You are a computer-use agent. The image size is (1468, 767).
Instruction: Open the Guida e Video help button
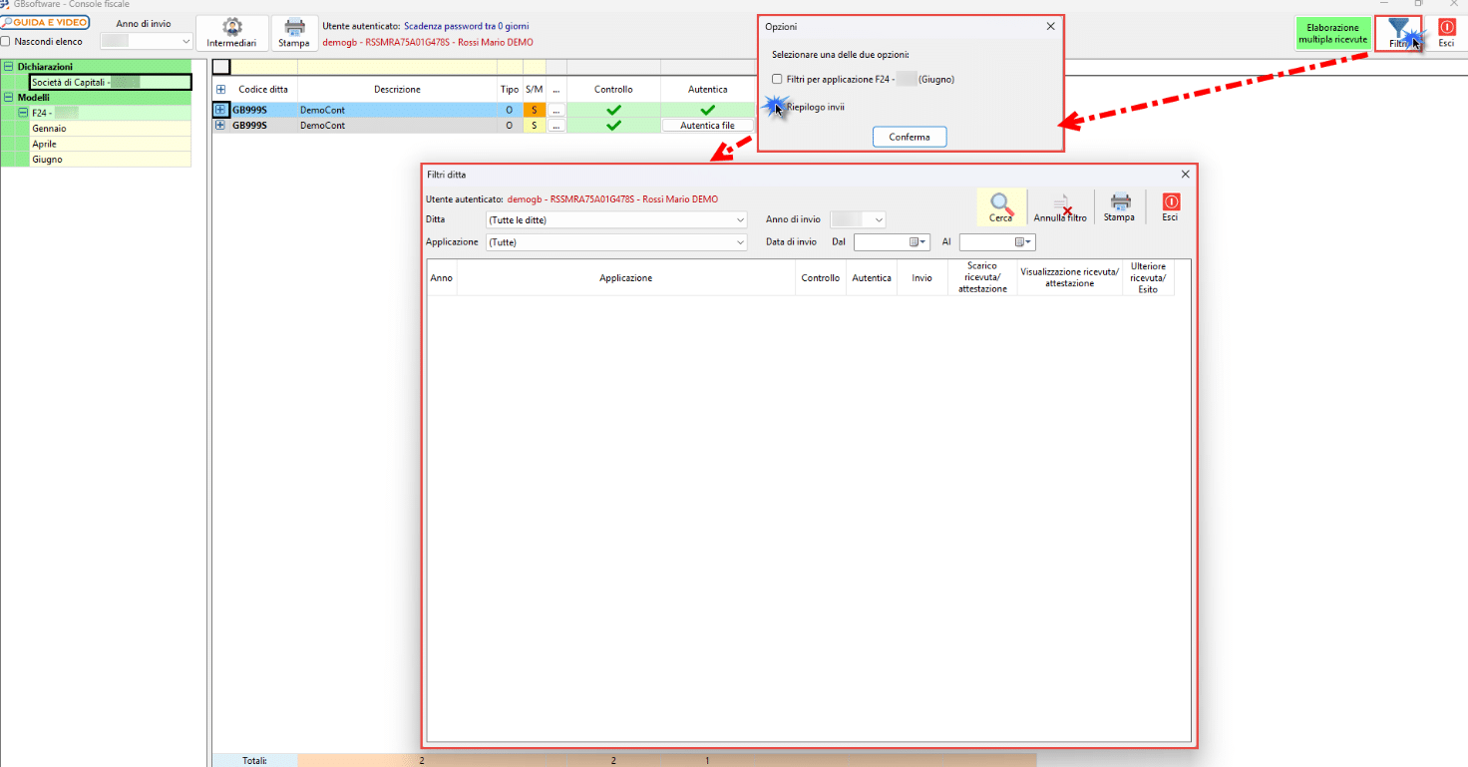(x=45, y=22)
